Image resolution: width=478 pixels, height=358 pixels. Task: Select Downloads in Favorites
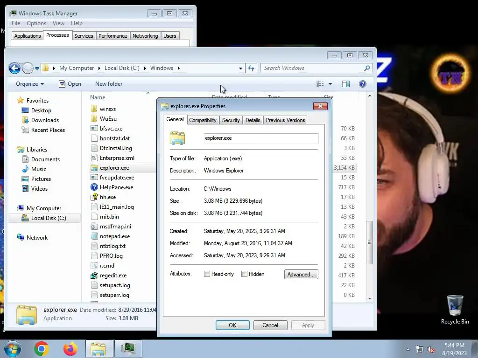pyautogui.click(x=45, y=120)
